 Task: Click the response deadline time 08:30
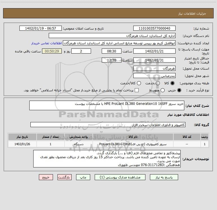point(112,51)
